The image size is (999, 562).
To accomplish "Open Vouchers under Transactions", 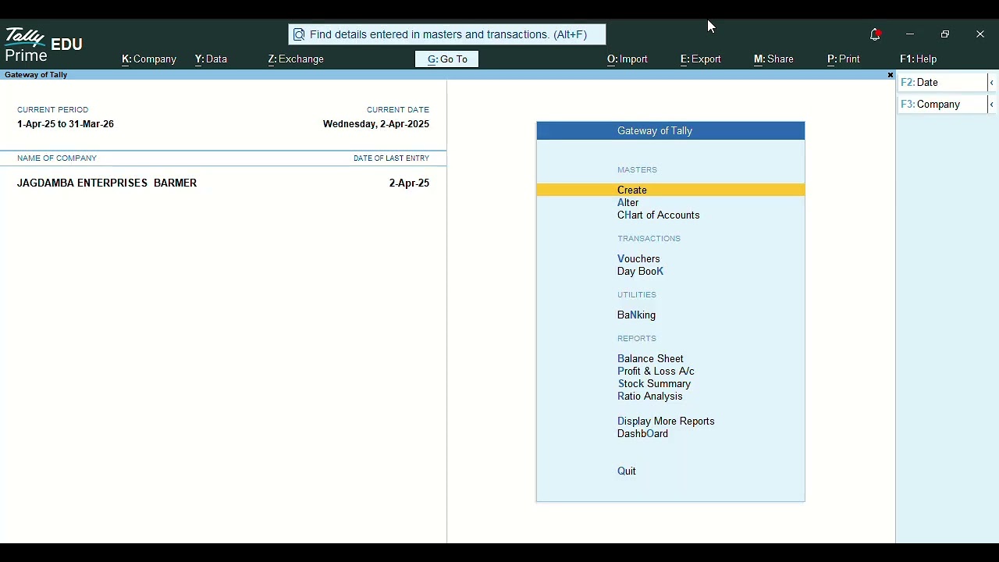I will coord(639,259).
